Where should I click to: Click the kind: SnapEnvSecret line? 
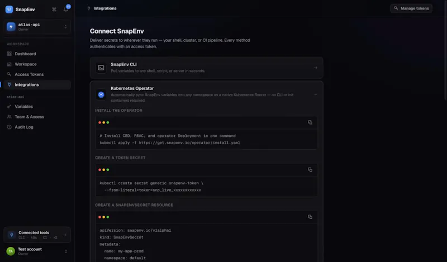click(x=121, y=237)
